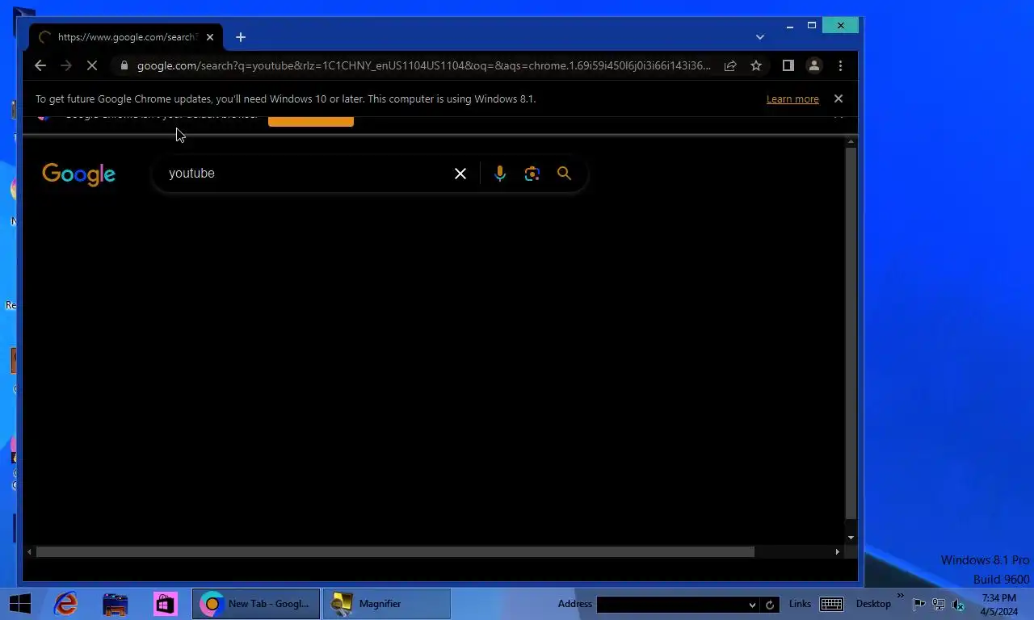Screen dimensions: 1034x620
Task: Expand the Desktop toolbar chevron
Action: click(901, 597)
